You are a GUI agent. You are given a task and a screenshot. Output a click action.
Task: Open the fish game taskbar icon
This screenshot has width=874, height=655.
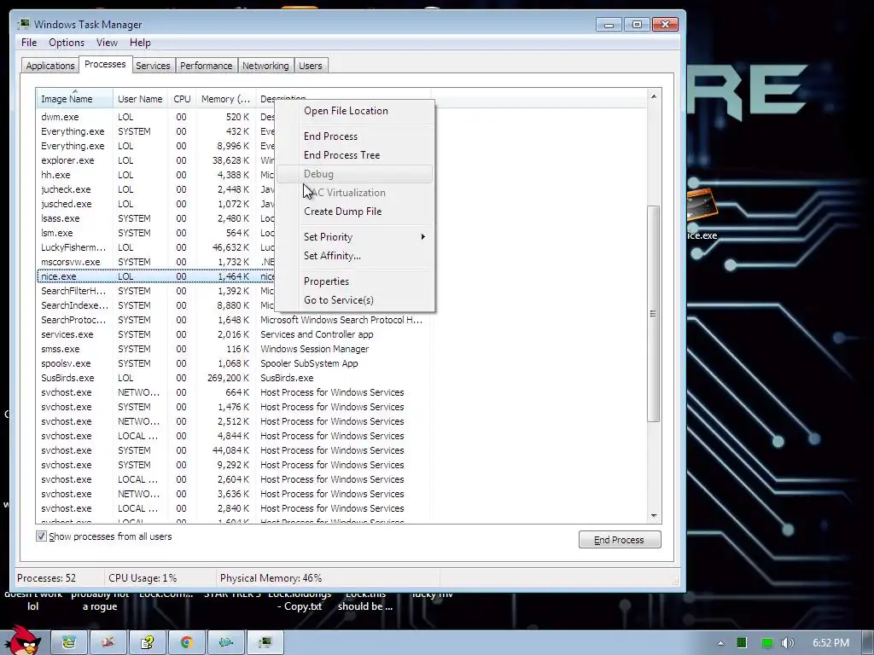[x=225, y=642]
